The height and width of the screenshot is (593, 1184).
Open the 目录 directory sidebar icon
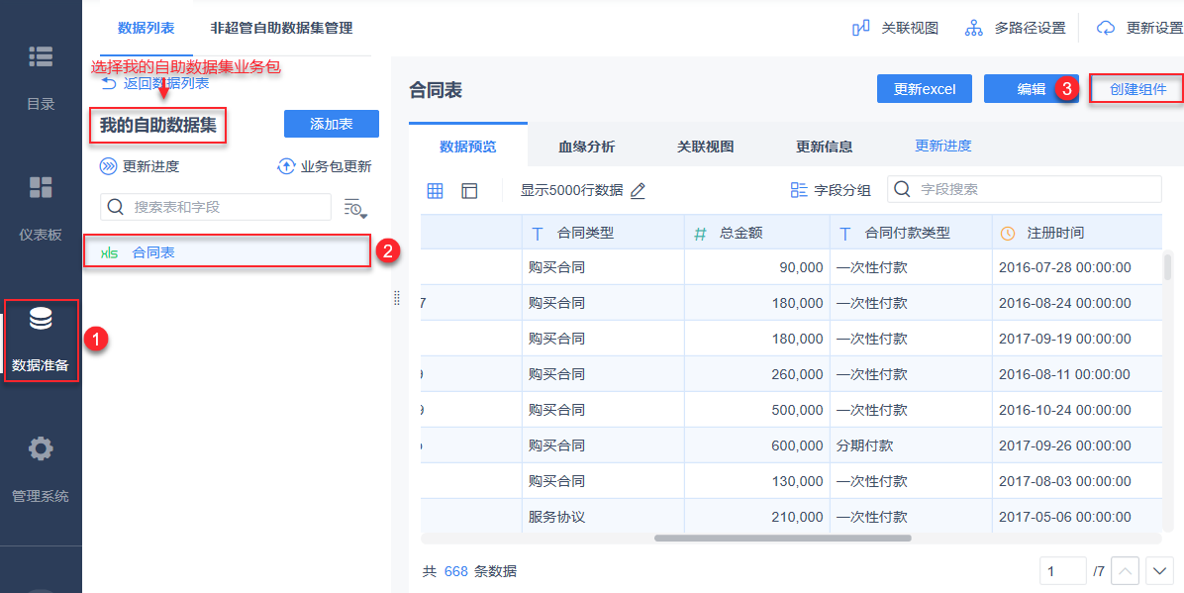(41, 57)
